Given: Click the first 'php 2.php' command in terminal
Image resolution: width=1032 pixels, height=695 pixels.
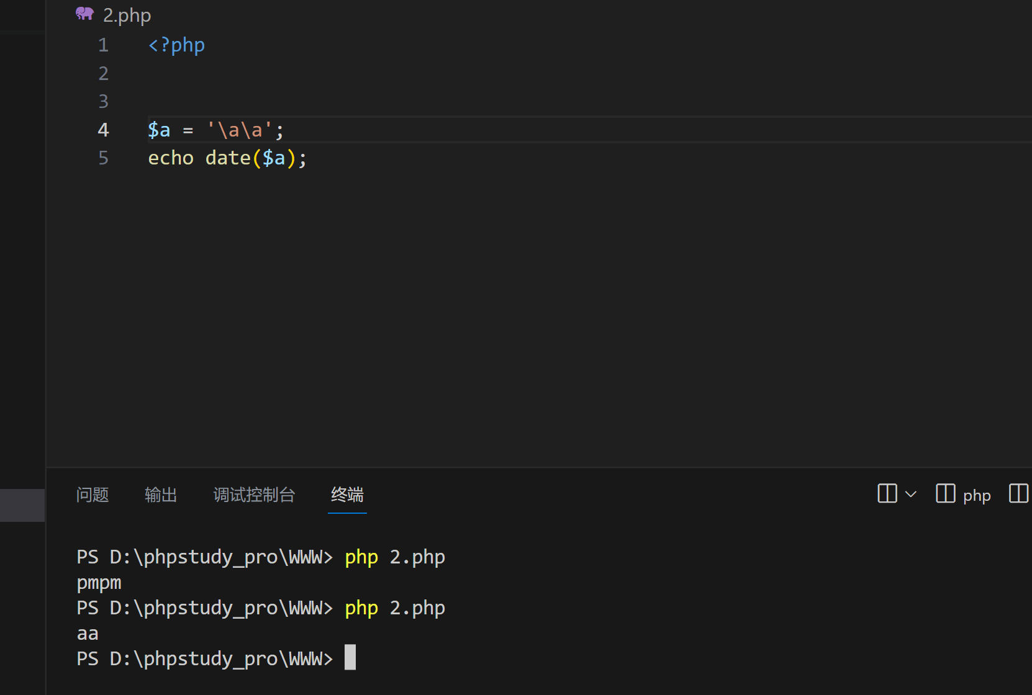Looking at the screenshot, I should [395, 557].
